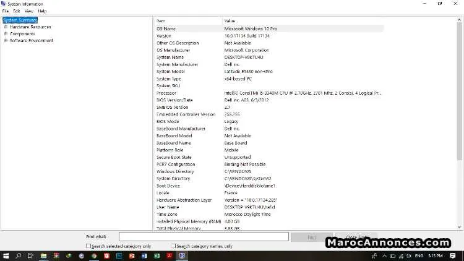Open the Help menu

click(42, 11)
